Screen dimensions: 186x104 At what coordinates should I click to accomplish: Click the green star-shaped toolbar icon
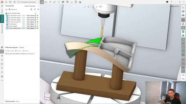click(63, 2)
